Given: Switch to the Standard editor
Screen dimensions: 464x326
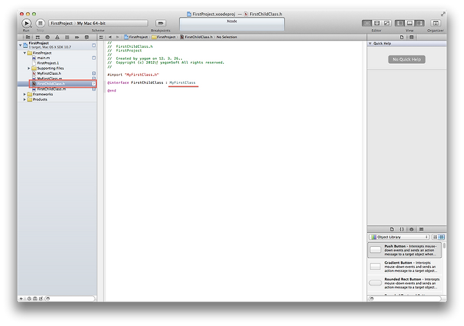Looking at the screenshot, I should [367, 23].
